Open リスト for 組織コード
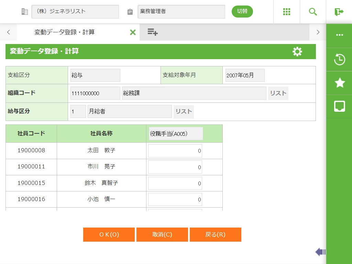The width and height of the screenshot is (352, 264). [x=278, y=93]
